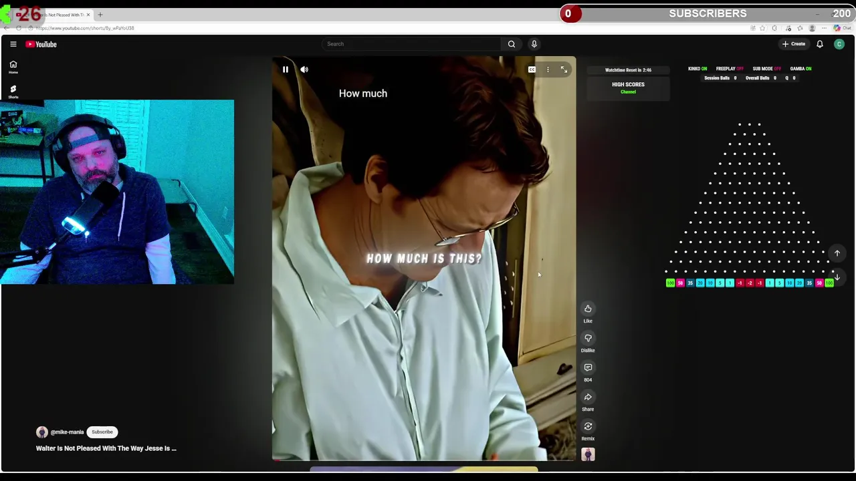Open Home in the YouTube sidebar
The image size is (856, 481).
[x=13, y=67]
